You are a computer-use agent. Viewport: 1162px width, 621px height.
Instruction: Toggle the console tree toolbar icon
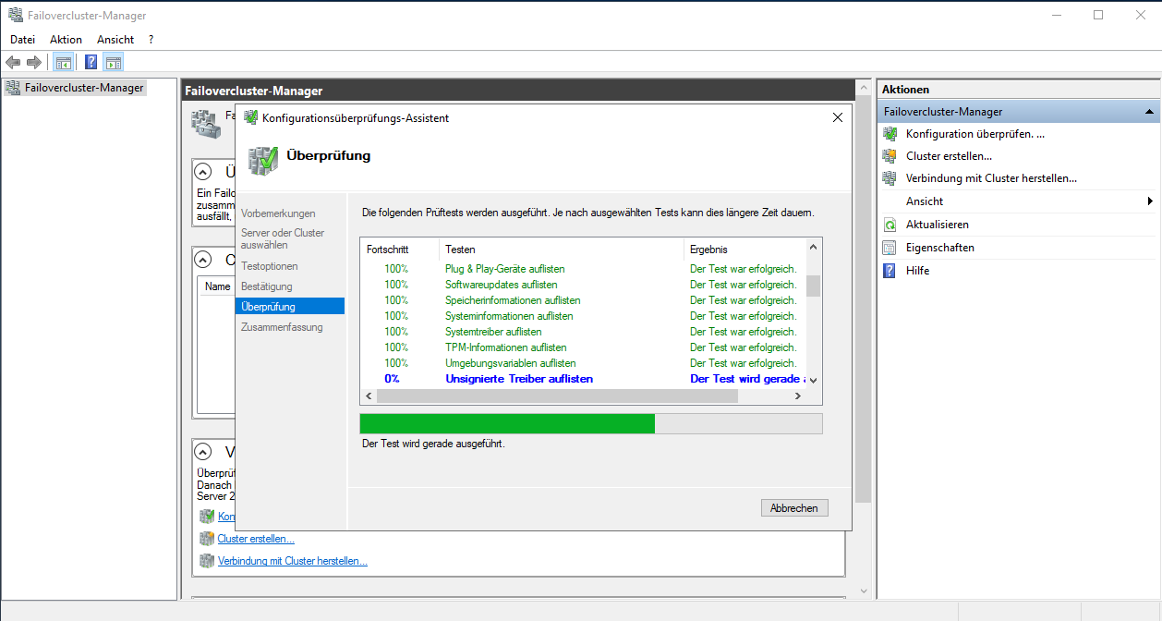(62, 61)
